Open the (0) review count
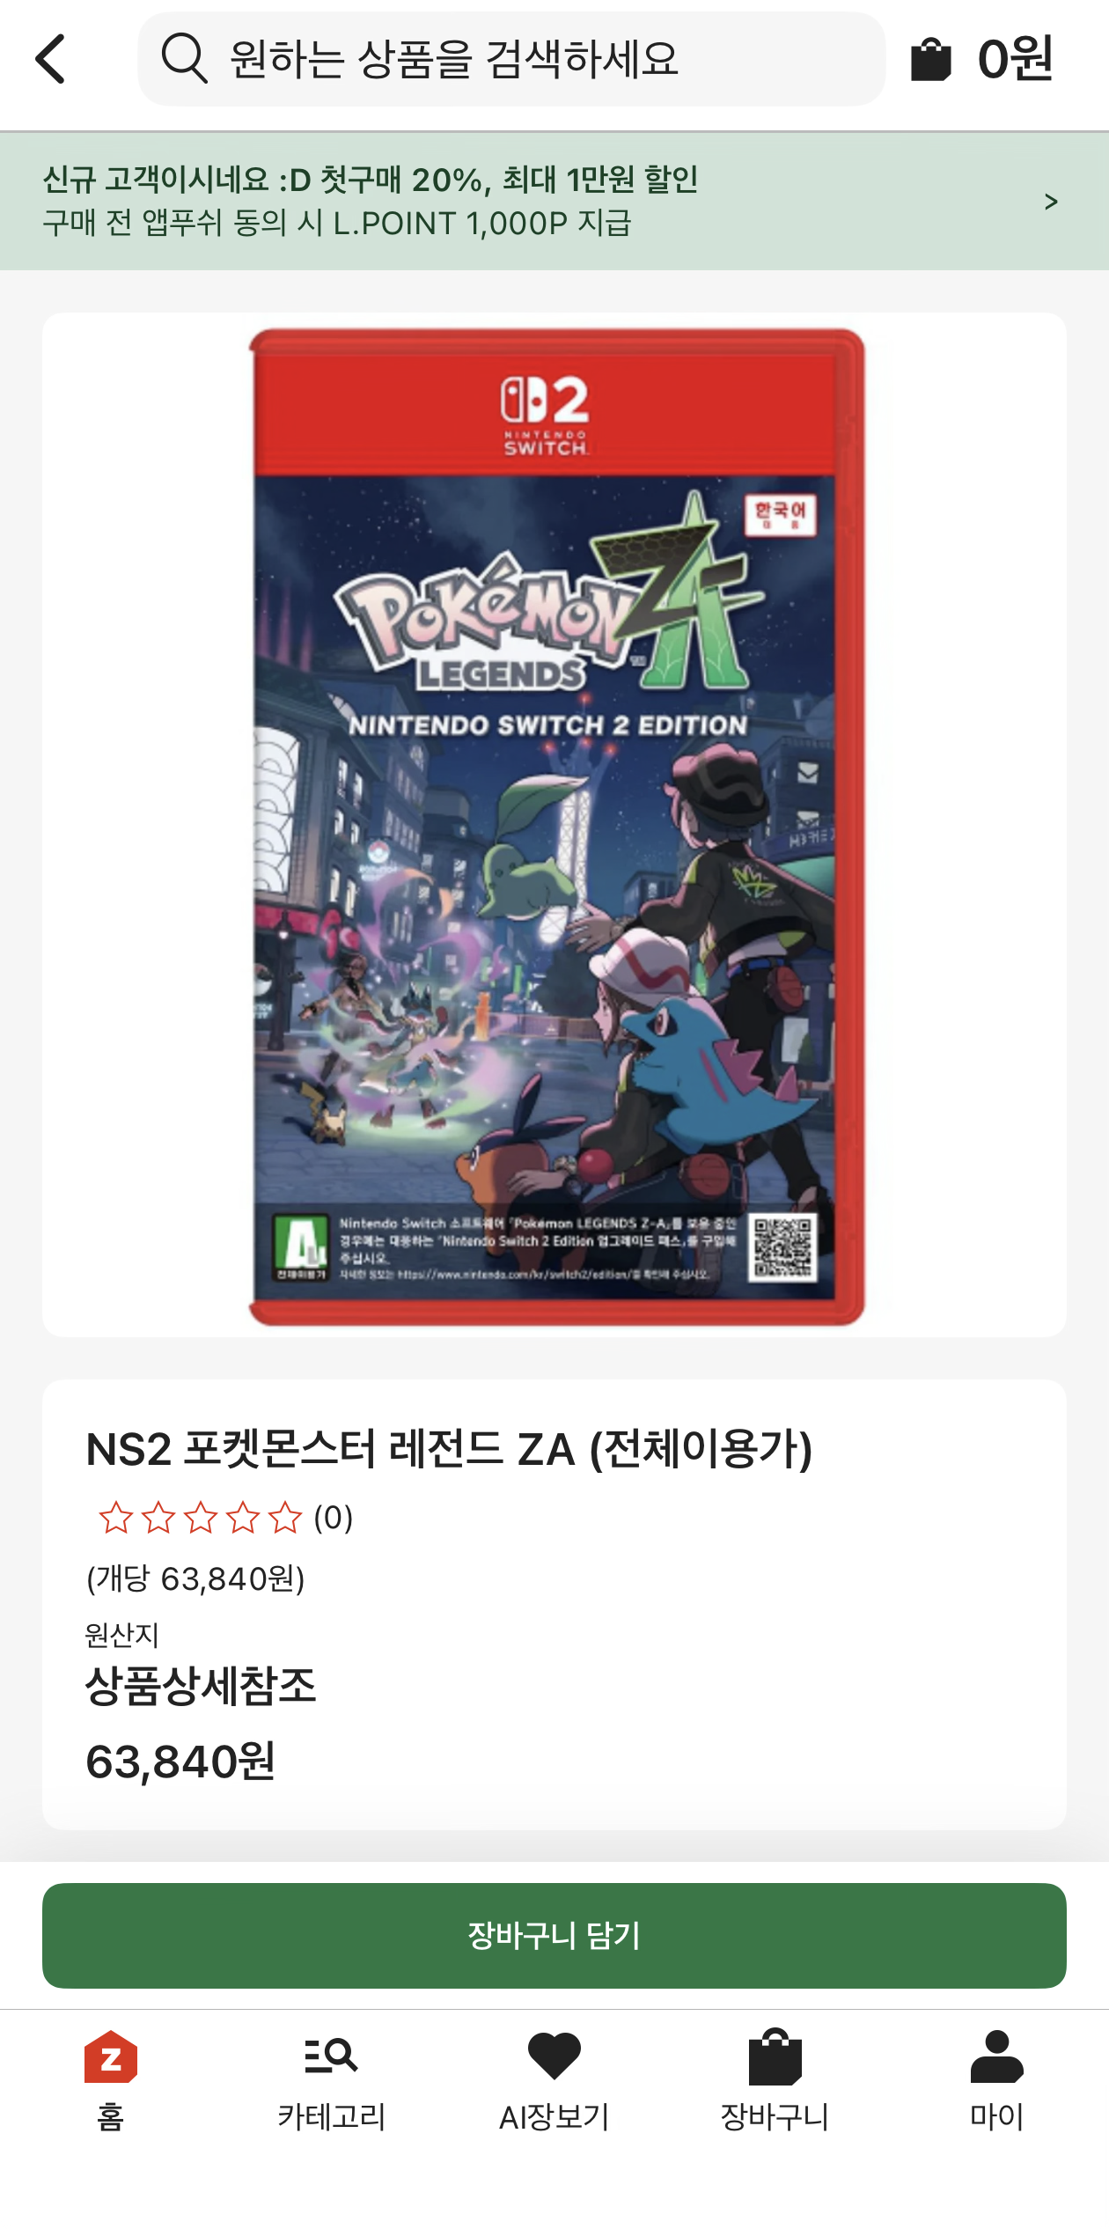The image size is (1109, 2229). tap(334, 1518)
